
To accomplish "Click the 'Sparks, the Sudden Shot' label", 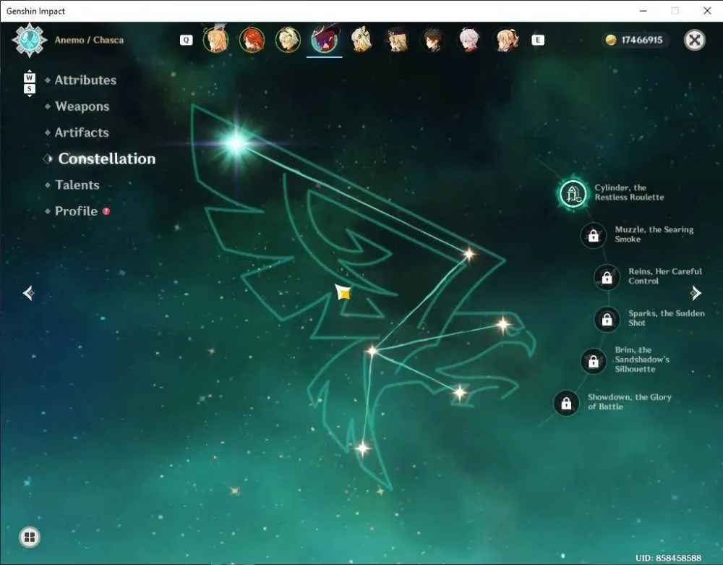I will [667, 318].
